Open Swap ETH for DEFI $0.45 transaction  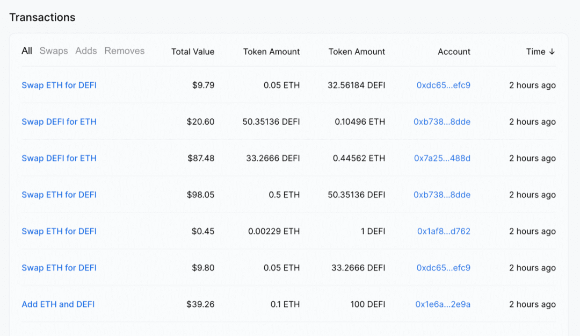click(59, 231)
